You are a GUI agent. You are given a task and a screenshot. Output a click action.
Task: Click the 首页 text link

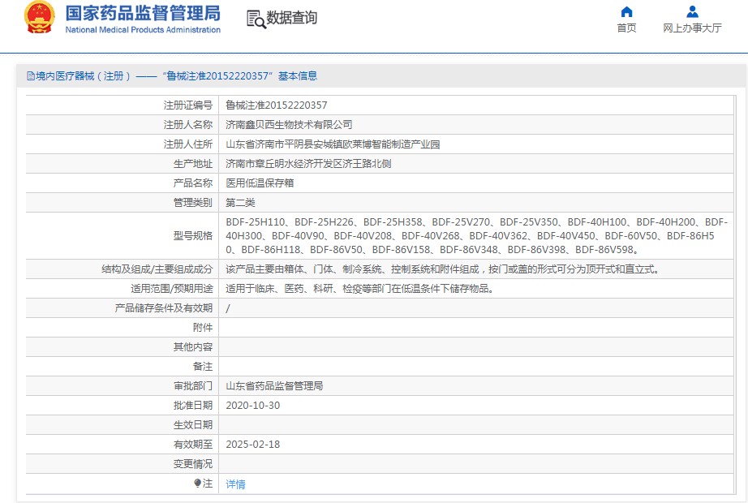(x=626, y=28)
